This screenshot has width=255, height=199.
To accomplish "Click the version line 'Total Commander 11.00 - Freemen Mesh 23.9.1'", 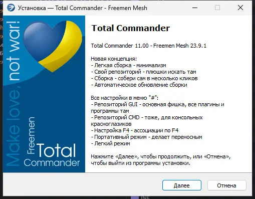I will 149,46.
